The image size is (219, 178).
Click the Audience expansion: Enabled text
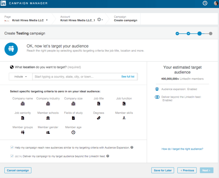coord(179,89)
